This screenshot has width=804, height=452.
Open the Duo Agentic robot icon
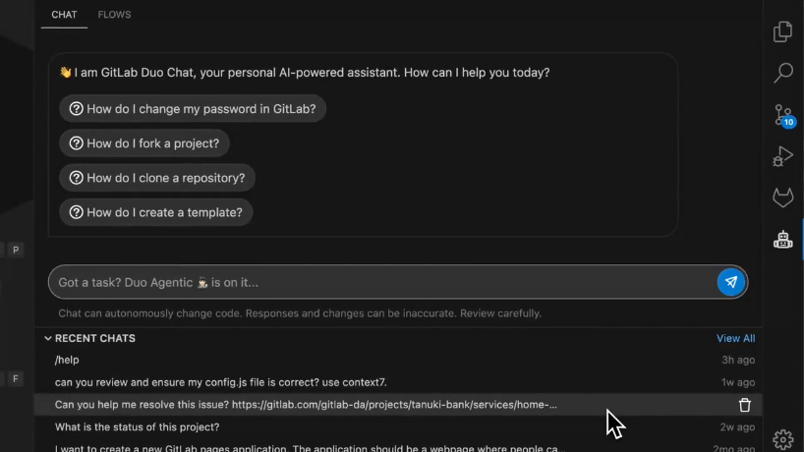783,240
